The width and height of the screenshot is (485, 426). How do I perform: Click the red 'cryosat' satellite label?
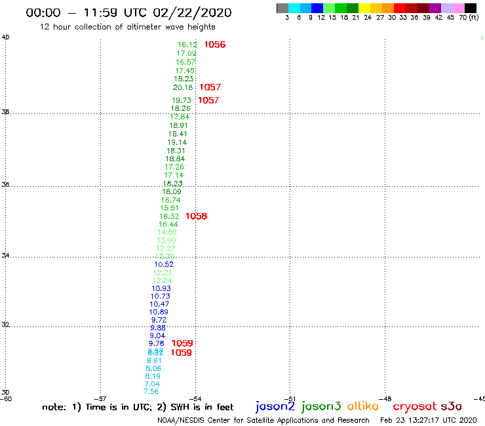tap(415, 406)
